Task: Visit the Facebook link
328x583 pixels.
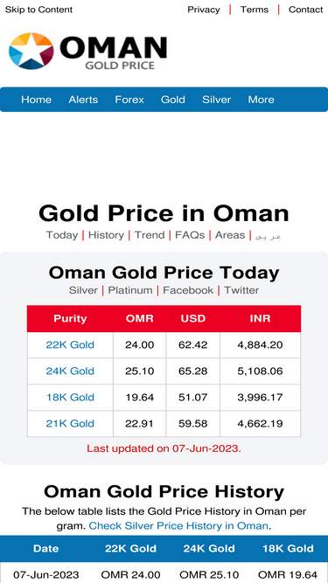Action: tap(188, 290)
